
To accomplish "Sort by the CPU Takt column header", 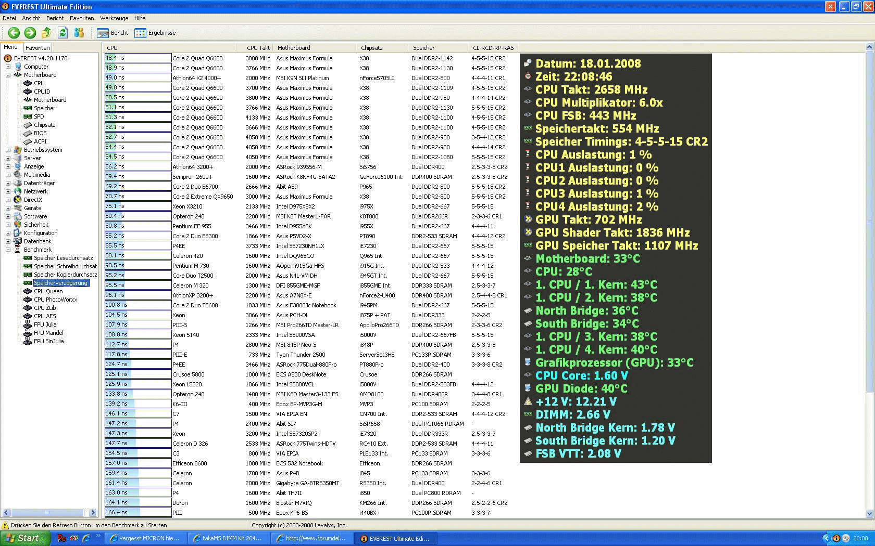I will click(x=255, y=48).
